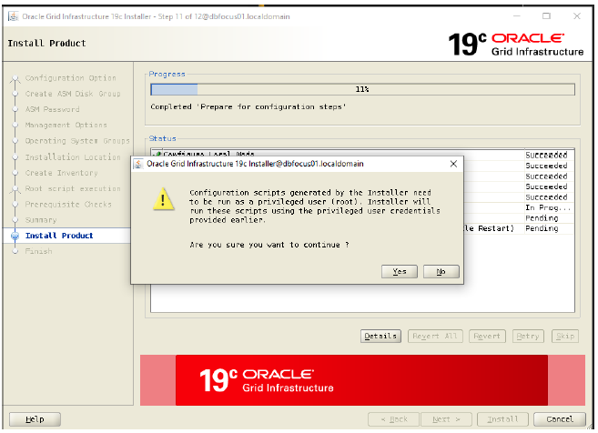
Task: Click the Install Product step bullet icon
Action: click(x=15, y=236)
